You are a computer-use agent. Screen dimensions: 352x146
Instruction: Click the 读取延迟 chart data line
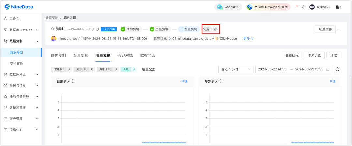pyautogui.click(x=164, y=143)
